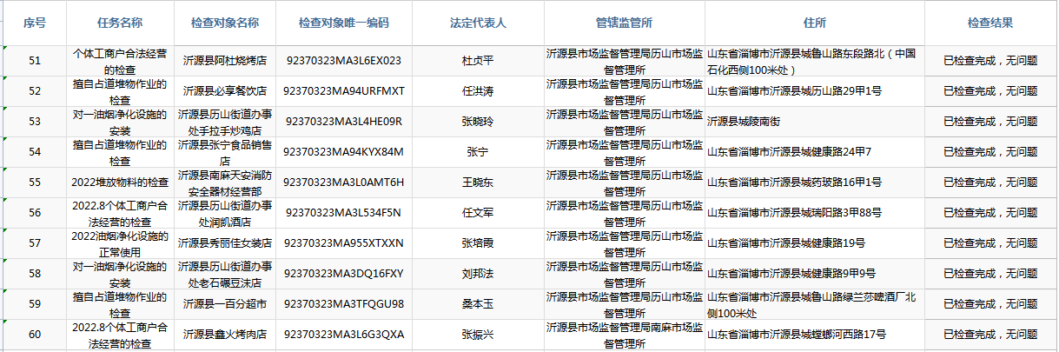Select code cell 92370323MA3L6G3QXA

(x=343, y=335)
